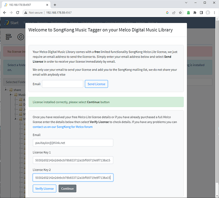
Task: Click the stacked-lines icon on the background page
Action: click(x=9, y=37)
